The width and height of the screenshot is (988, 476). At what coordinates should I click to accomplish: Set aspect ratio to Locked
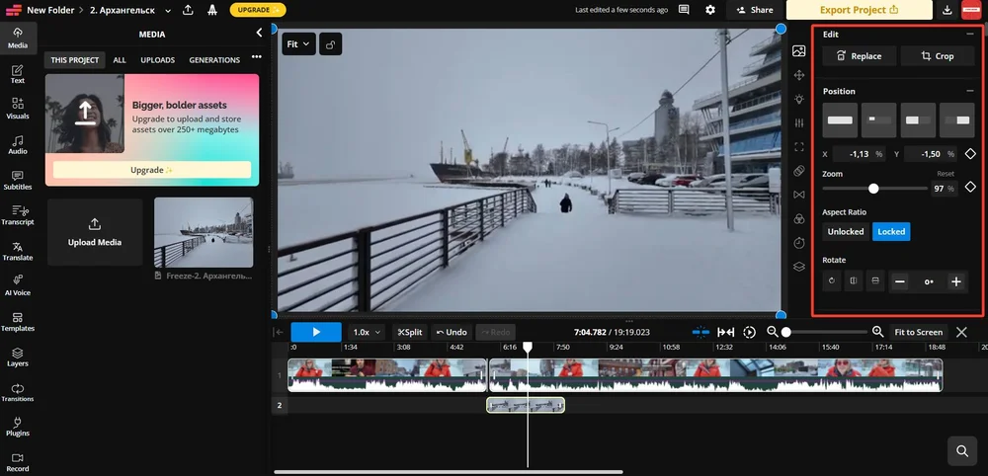pos(891,232)
